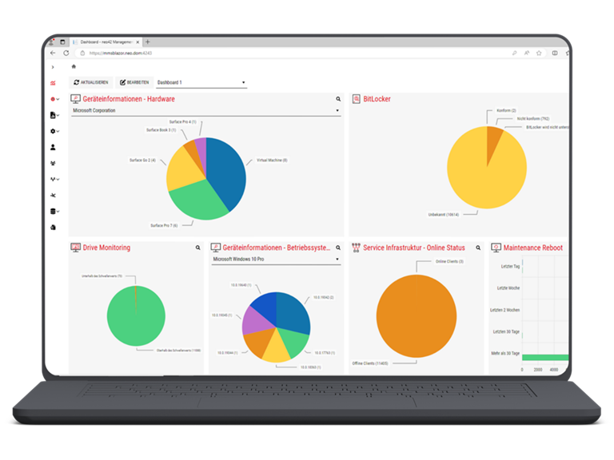
Task: Select the network nodes sidebar icon
Action: coord(53,195)
